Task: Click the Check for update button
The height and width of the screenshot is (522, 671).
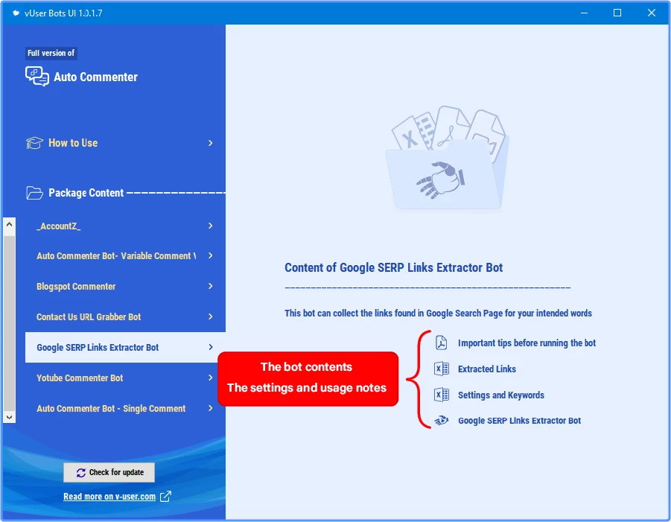Action: 109,472
